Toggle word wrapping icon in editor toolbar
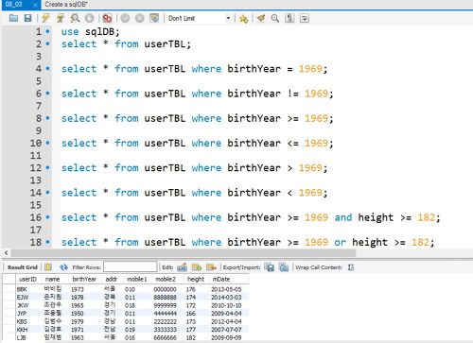Viewport: 473px width, 343px height. point(305,18)
